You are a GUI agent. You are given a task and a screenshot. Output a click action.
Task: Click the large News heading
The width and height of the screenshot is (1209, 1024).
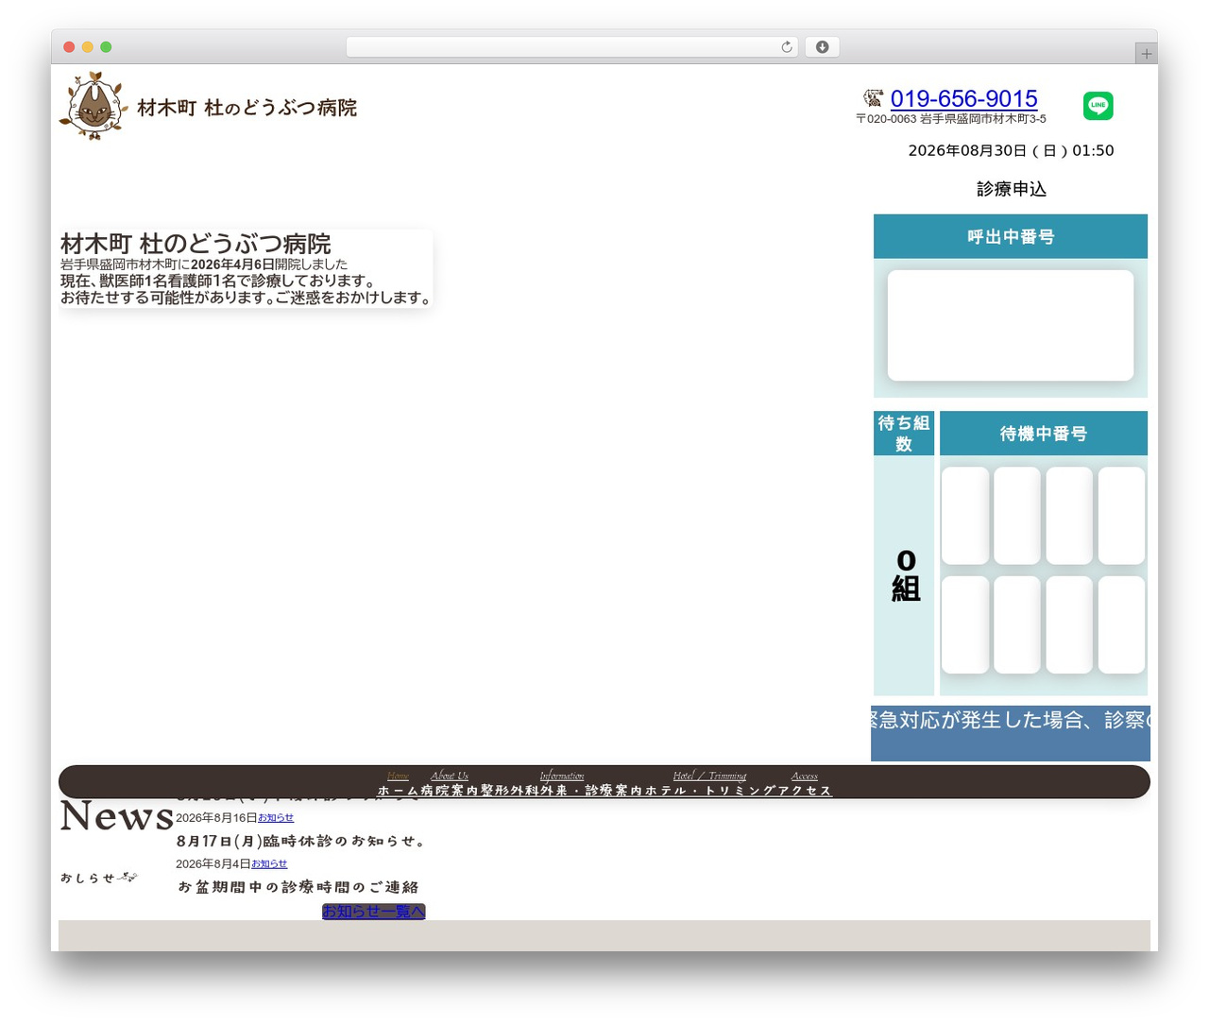pos(117,816)
